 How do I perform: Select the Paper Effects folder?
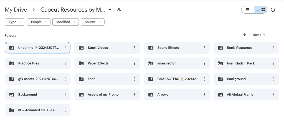pyautogui.click(x=103, y=63)
